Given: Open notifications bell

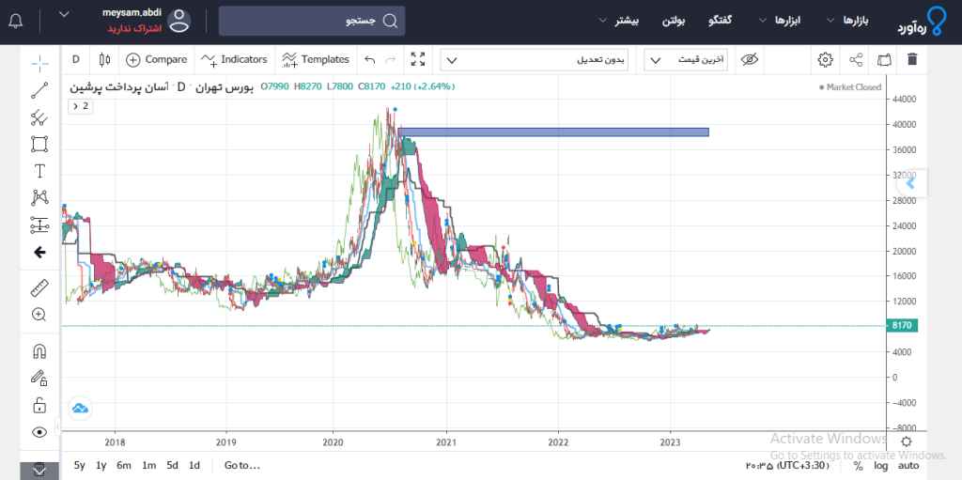Looking at the screenshot, I should click(16, 22).
